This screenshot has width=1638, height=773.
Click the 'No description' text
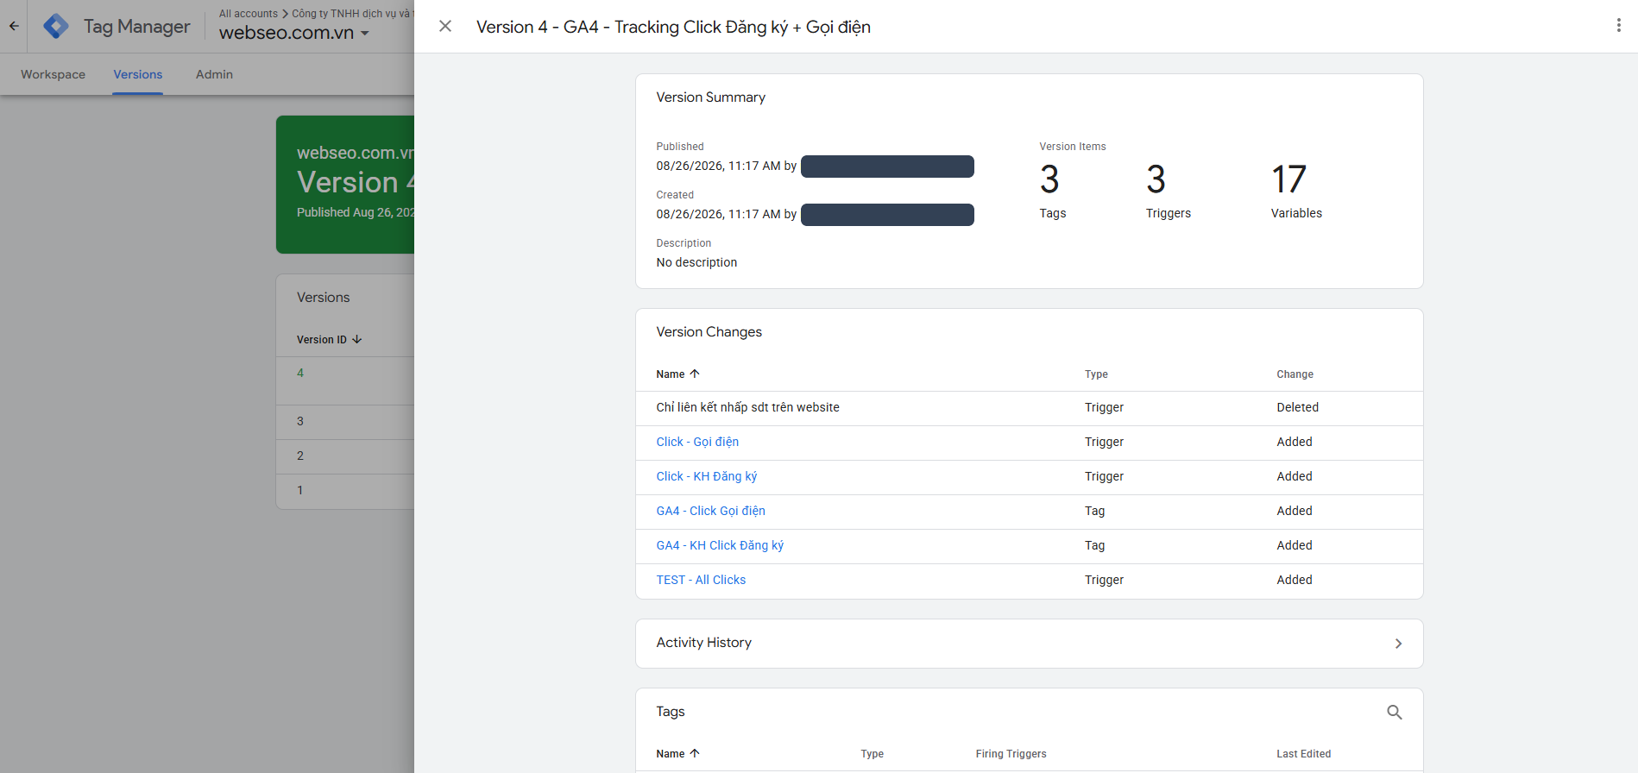pos(696,262)
